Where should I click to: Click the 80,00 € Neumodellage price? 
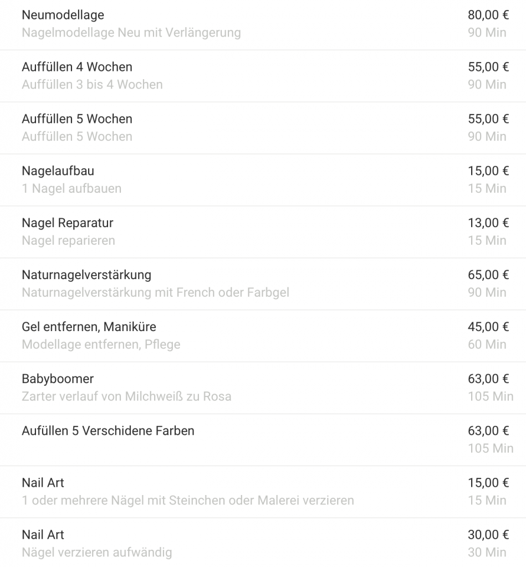click(488, 15)
